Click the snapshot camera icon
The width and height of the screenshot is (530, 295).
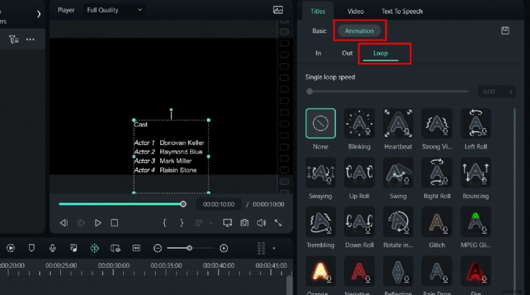click(x=244, y=223)
